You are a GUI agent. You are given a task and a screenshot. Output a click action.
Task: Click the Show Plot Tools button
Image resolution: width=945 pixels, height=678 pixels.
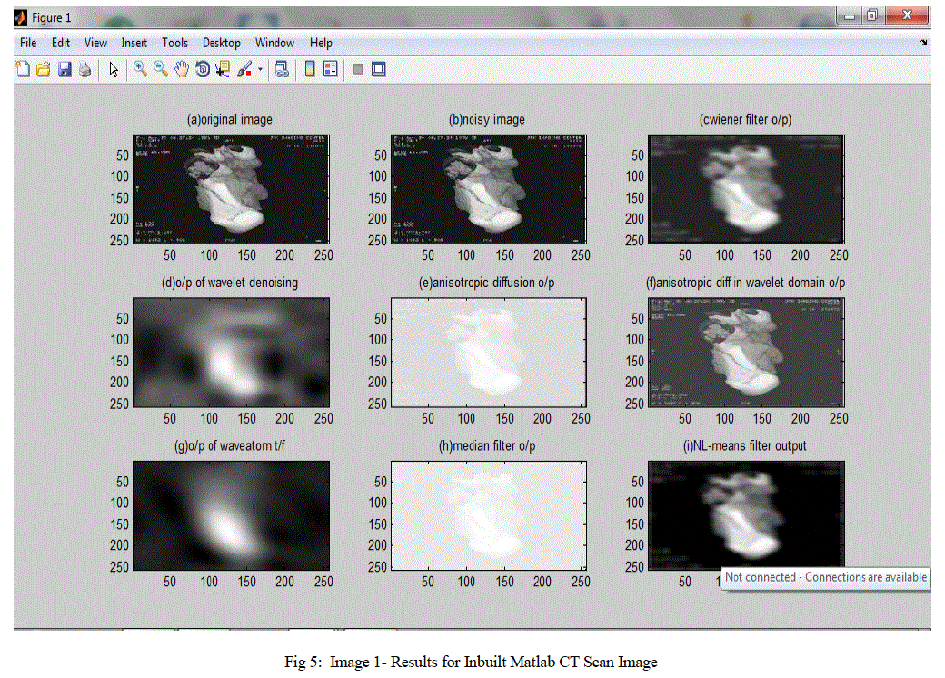point(379,69)
